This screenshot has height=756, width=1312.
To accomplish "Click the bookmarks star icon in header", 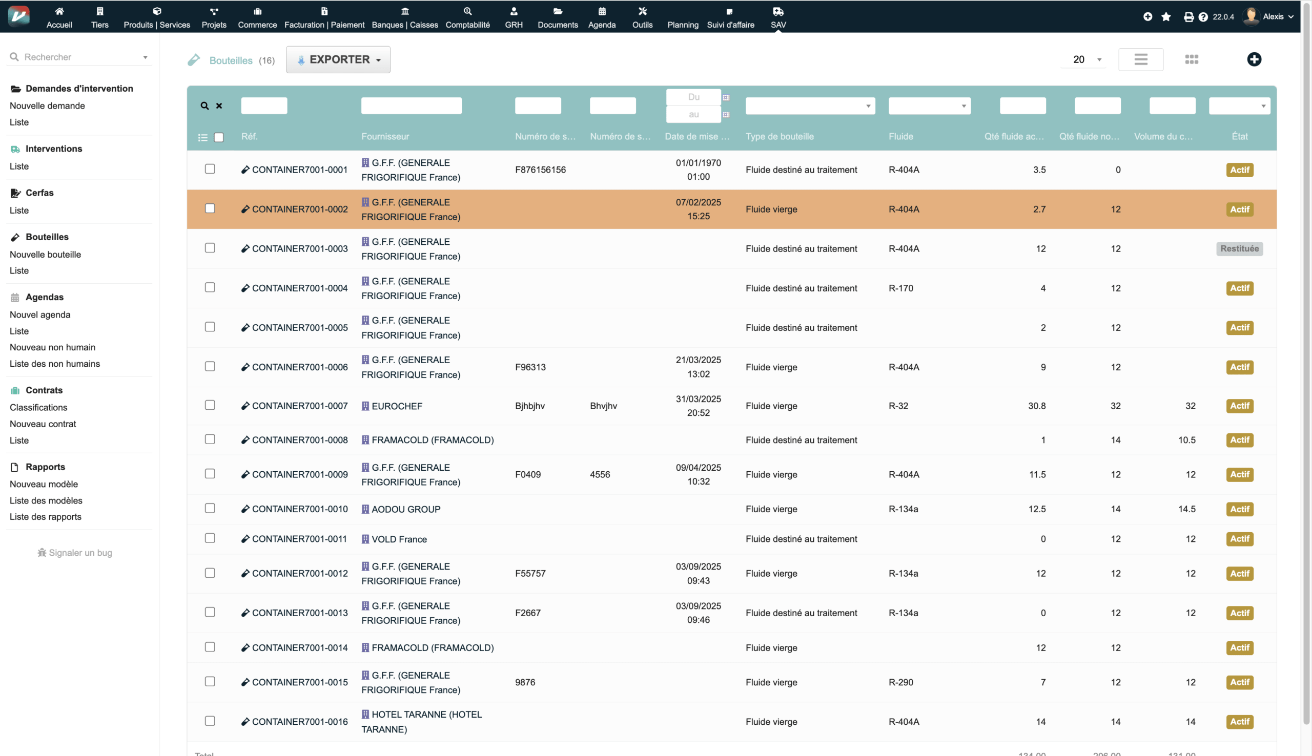I will pos(1166,16).
